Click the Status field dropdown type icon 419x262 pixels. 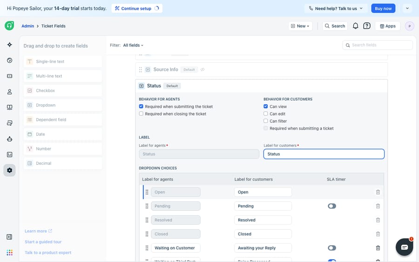142,86
